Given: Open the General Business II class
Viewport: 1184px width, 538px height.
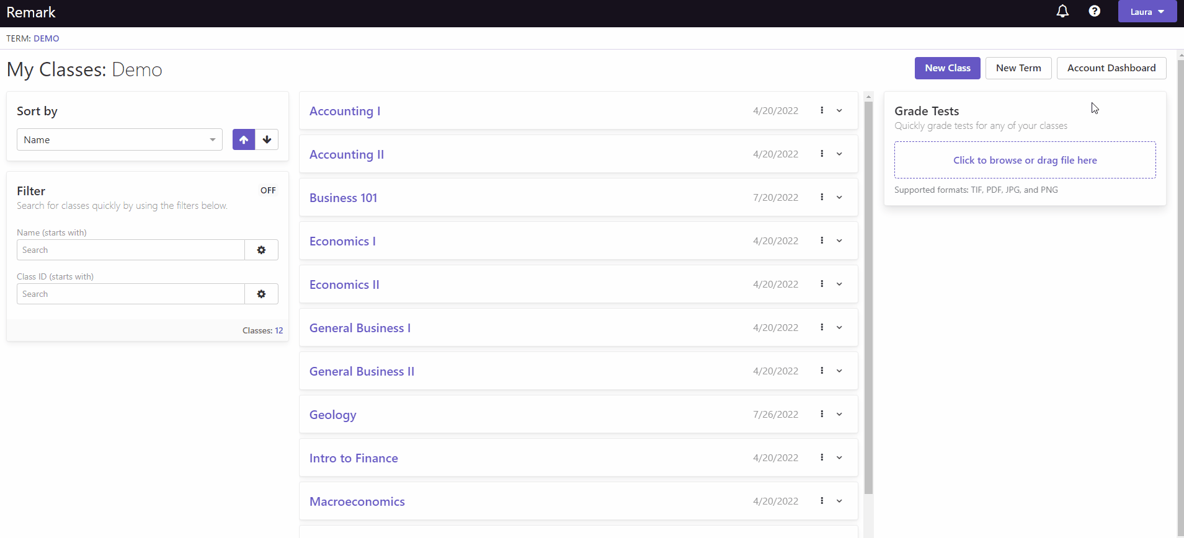Looking at the screenshot, I should [362, 371].
